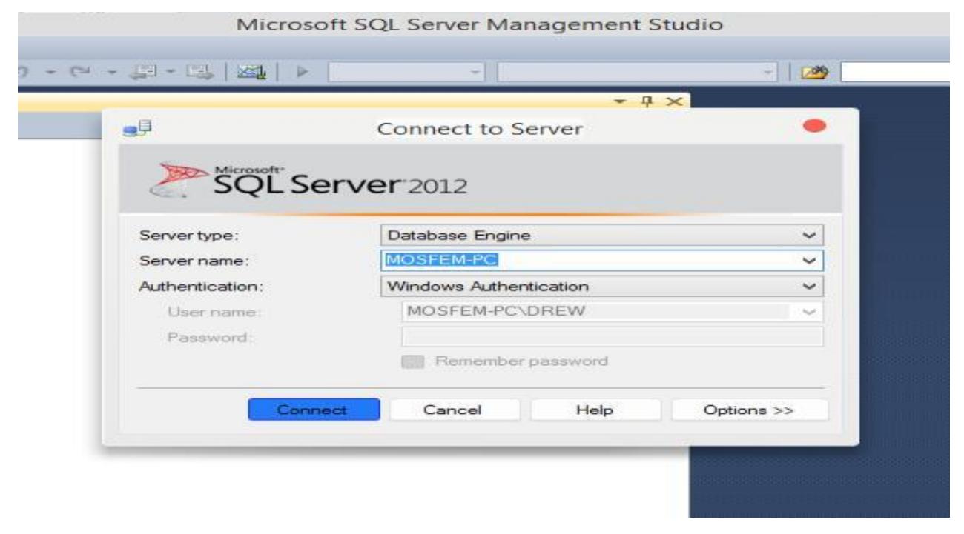Click the Undo icon on the toolbar
This screenshot has height=534, width=964.
tap(22, 70)
